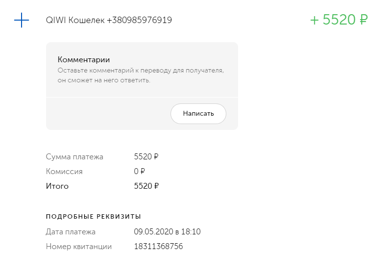Click the Комиссия label

64,172
